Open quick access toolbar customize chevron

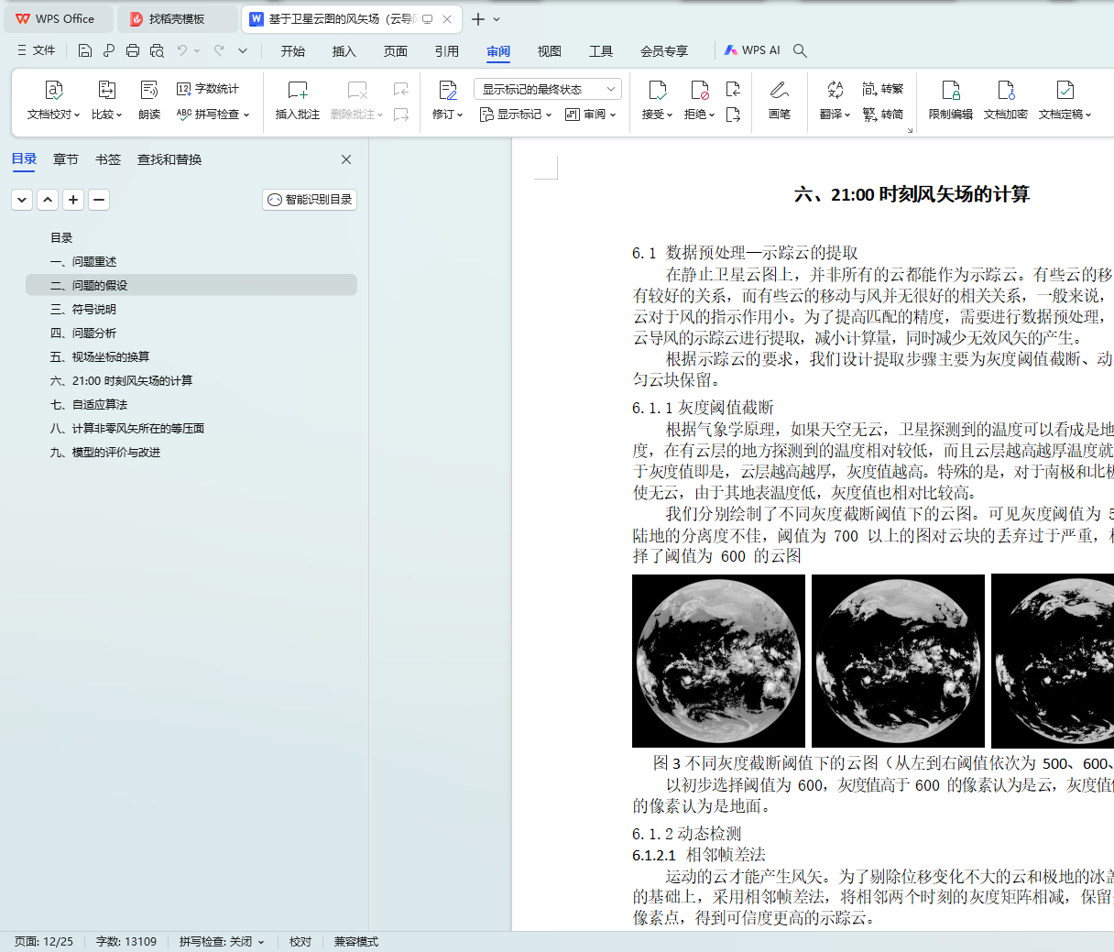[243, 50]
